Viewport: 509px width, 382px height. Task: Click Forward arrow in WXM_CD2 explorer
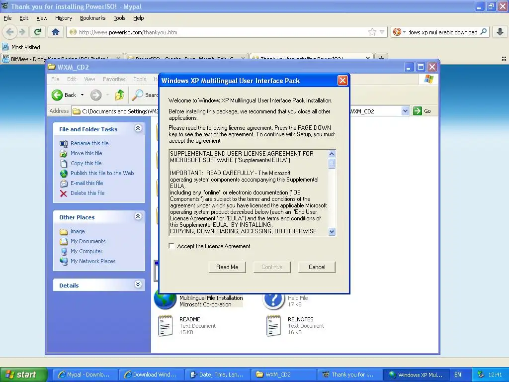coord(96,95)
